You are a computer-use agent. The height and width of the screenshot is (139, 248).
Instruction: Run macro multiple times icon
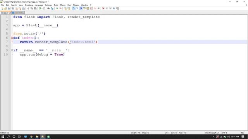(114, 8)
